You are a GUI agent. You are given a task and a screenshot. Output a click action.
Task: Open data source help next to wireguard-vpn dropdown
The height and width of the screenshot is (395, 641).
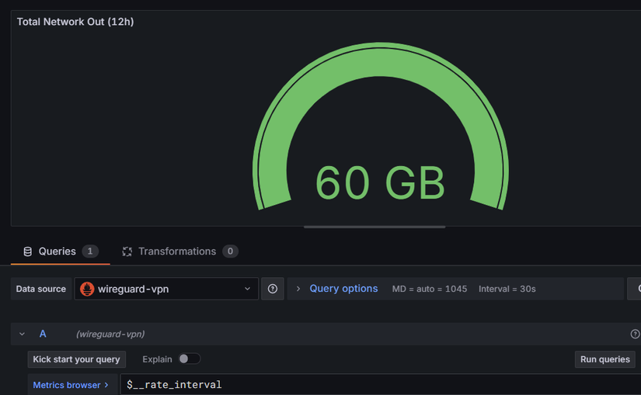coord(273,289)
